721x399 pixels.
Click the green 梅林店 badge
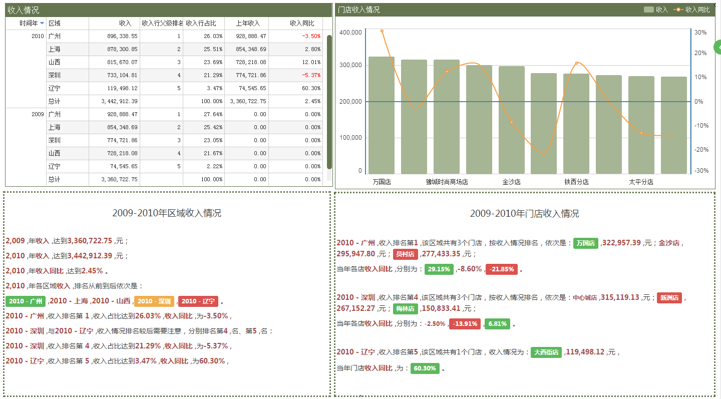point(406,309)
